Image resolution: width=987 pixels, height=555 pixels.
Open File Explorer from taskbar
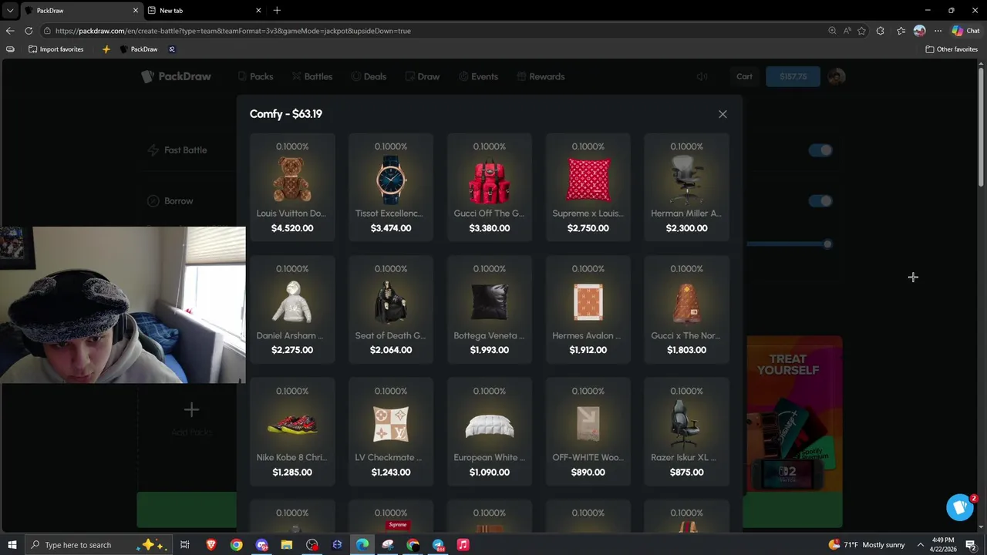coord(287,545)
